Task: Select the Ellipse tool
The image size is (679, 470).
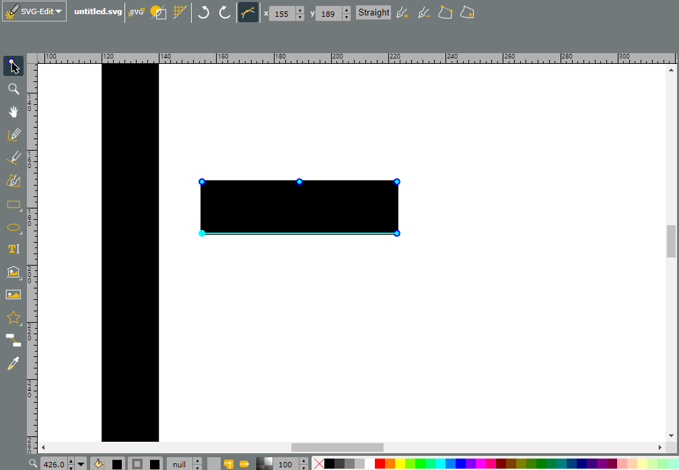Action: tap(13, 227)
